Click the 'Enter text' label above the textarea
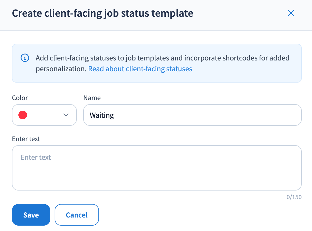 point(26,139)
